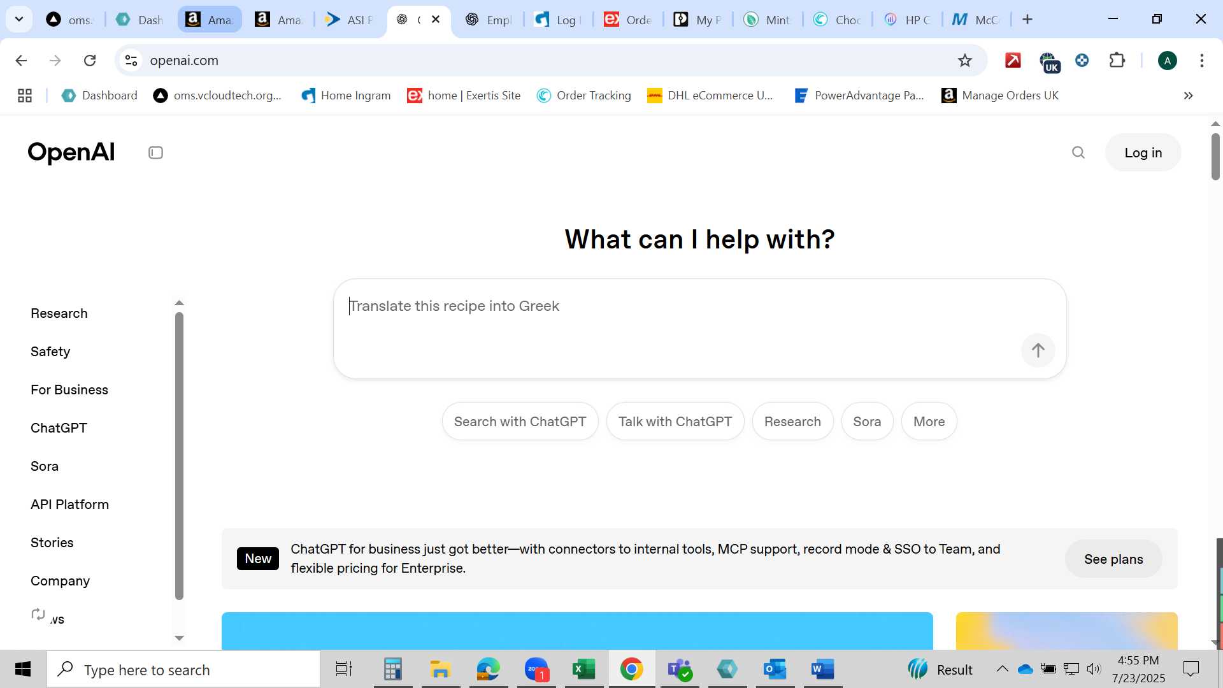
Task: Open the blue cross extension icon
Action: tap(1082, 61)
